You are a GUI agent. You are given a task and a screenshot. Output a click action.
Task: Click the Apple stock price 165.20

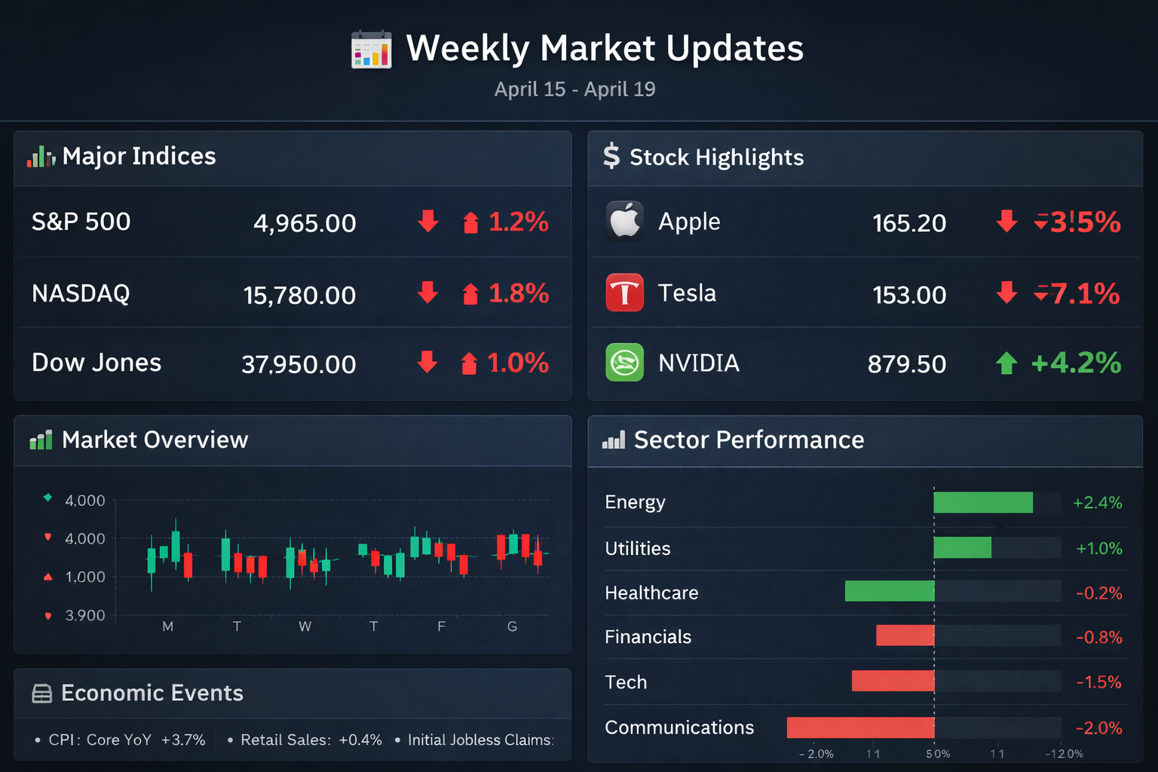pos(909,222)
